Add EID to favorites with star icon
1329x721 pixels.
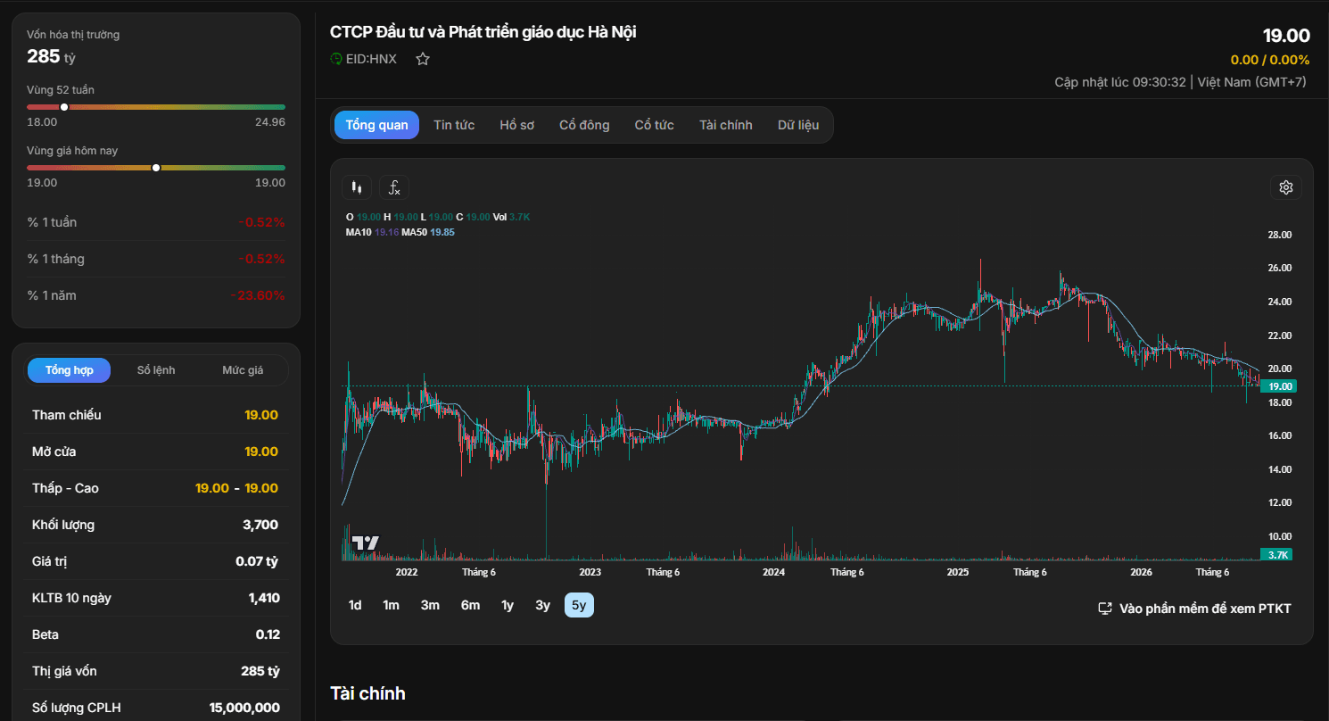423,59
